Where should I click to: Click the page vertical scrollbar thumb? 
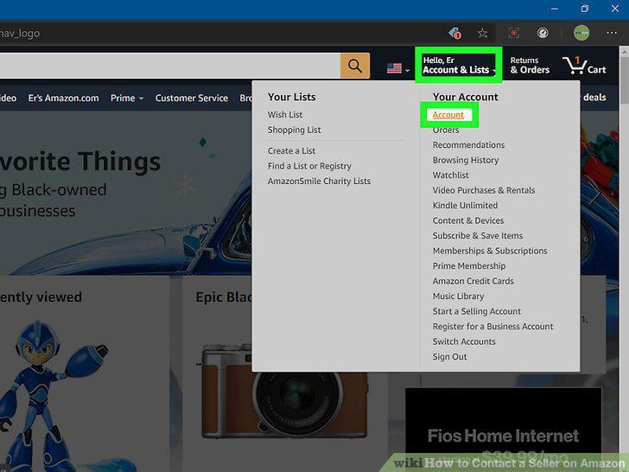[624, 79]
